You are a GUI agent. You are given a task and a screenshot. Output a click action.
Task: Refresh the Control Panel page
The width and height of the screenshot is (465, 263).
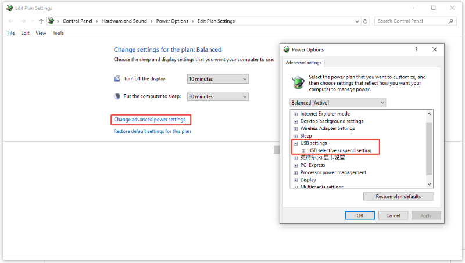click(366, 21)
